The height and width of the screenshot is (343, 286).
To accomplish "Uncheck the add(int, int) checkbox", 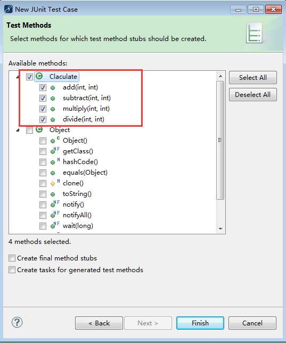I will tap(43, 87).
